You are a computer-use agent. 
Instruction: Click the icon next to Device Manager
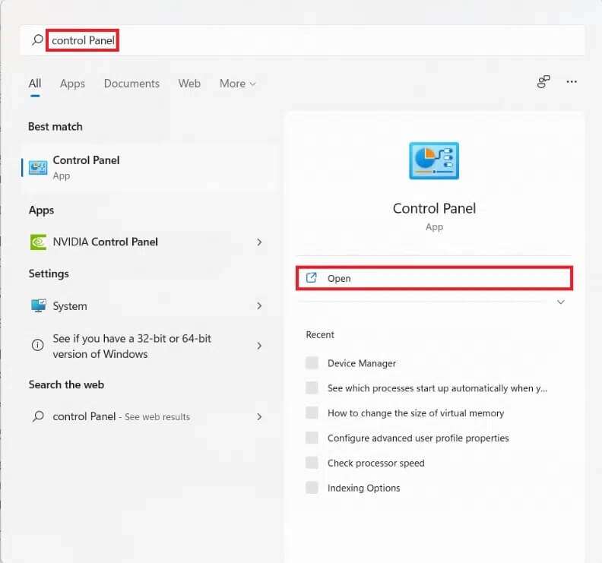point(312,362)
